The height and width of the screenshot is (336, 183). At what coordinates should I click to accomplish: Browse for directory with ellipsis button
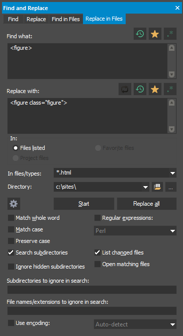pyautogui.click(x=171, y=187)
